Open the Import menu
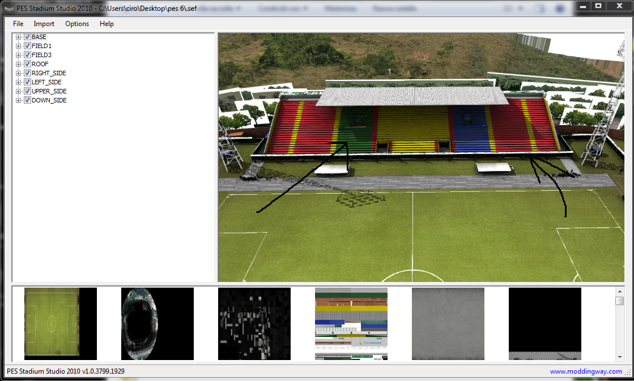This screenshot has height=381, width=634. click(x=44, y=24)
